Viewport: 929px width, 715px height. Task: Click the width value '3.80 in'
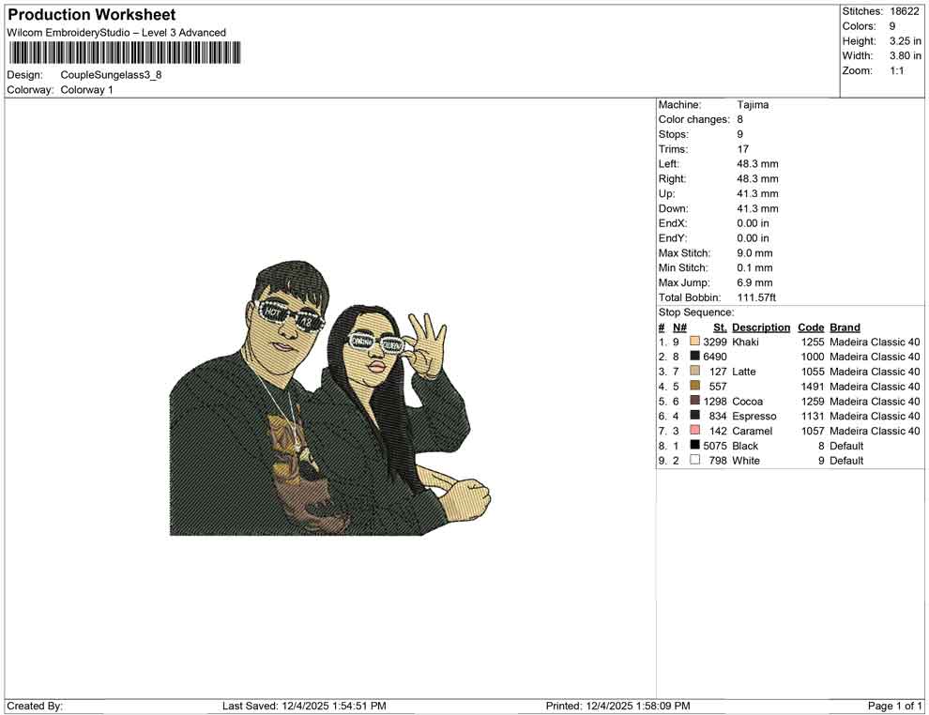pyautogui.click(x=906, y=55)
